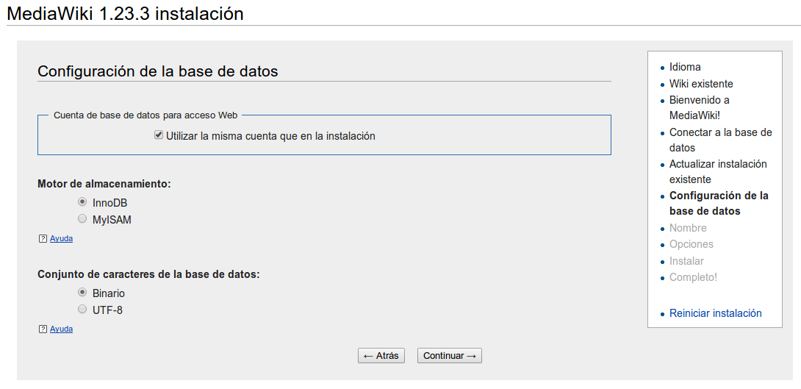The height and width of the screenshot is (389, 801).
Task: Select 'Conectar a la base de datos' step
Action: 721,140
